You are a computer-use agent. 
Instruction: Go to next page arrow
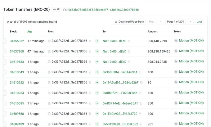[190, 22]
